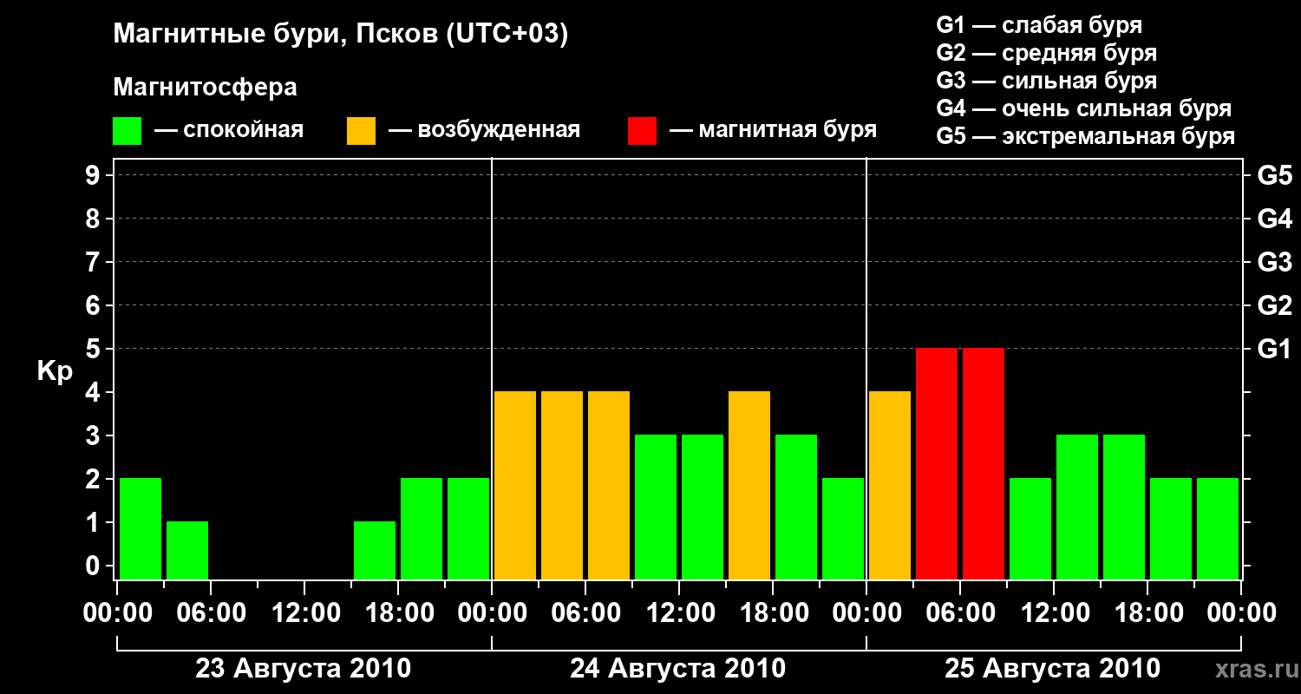Click the '18:00' time label under 25 Августа
This screenshot has width=1301, height=694.
tap(1147, 612)
